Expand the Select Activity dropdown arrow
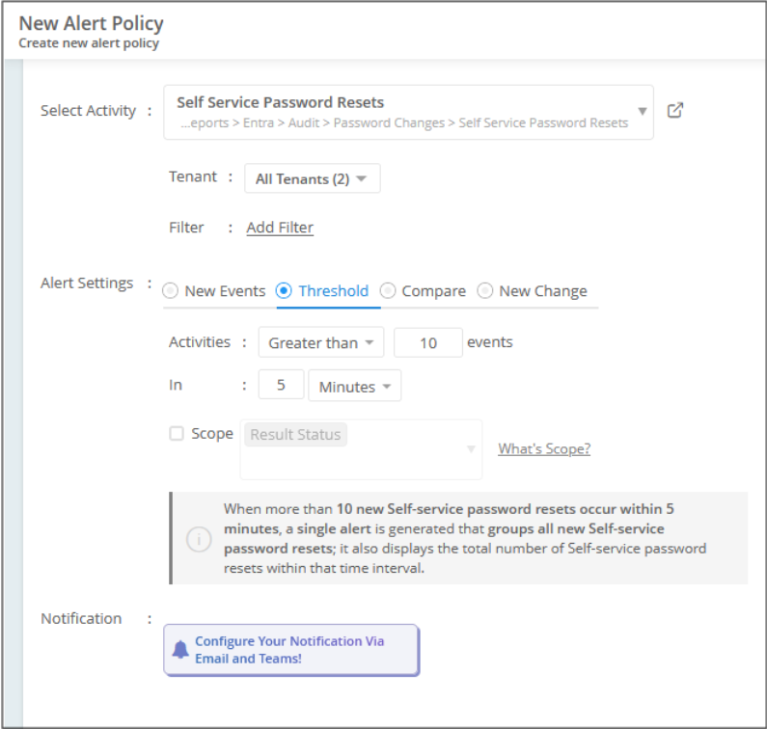The image size is (767, 729). [643, 112]
